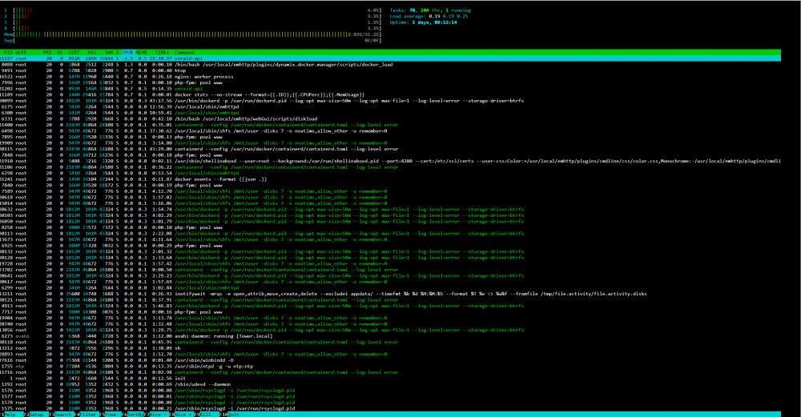
Task: Click the Mem usage meter bar
Action: 192,34
